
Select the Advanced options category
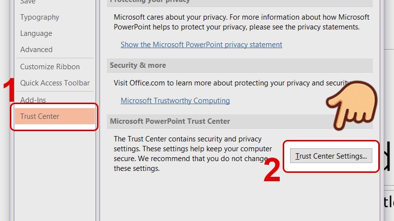(x=36, y=50)
